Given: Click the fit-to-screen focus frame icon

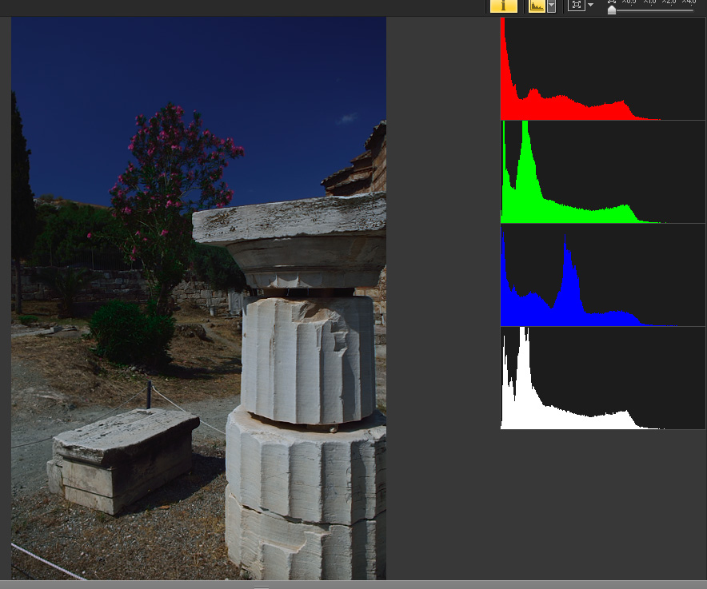Looking at the screenshot, I should click(x=577, y=5).
